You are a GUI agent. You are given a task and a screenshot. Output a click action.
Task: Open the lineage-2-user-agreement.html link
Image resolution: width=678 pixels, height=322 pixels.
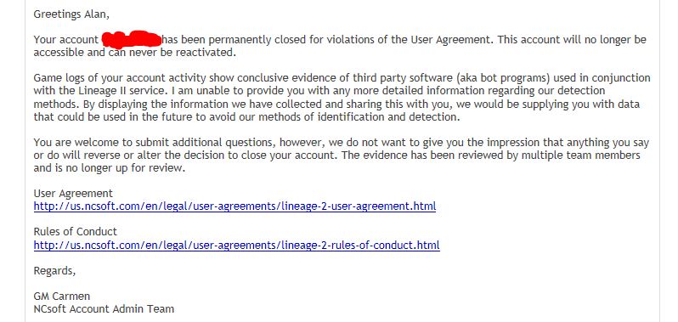click(234, 206)
